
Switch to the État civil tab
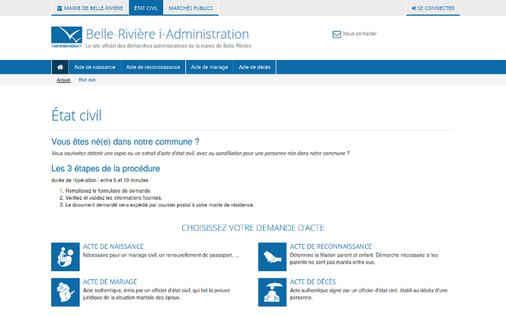click(146, 9)
